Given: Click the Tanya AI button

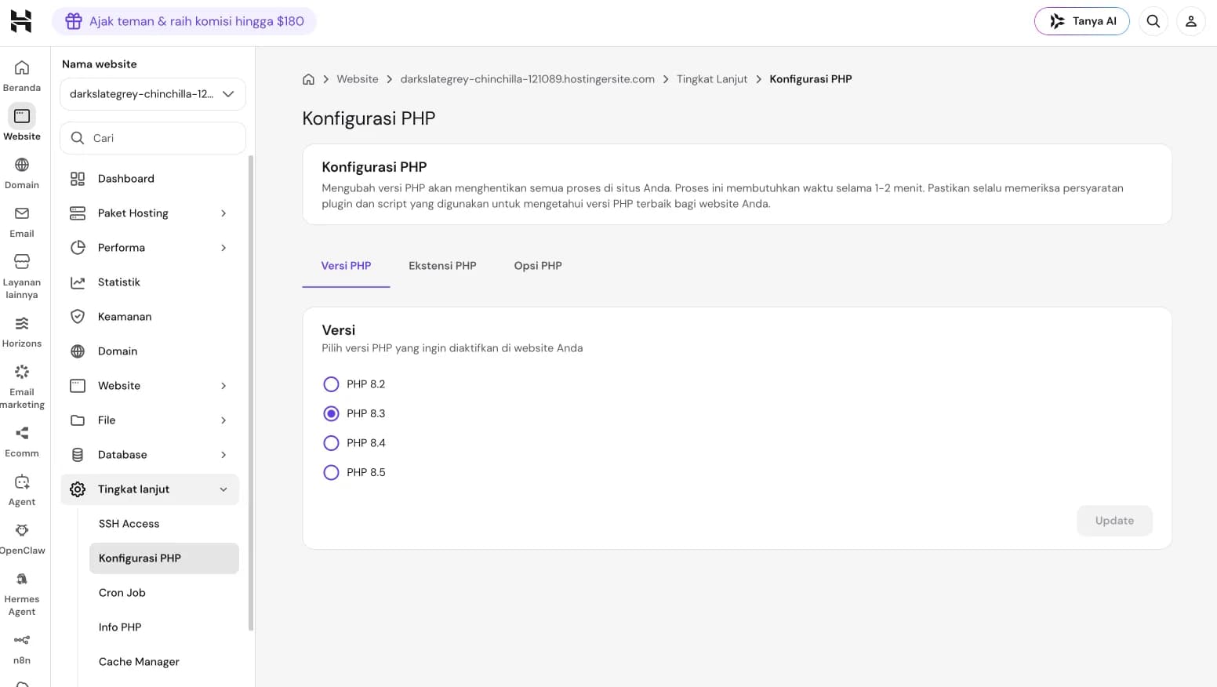Looking at the screenshot, I should coord(1082,21).
